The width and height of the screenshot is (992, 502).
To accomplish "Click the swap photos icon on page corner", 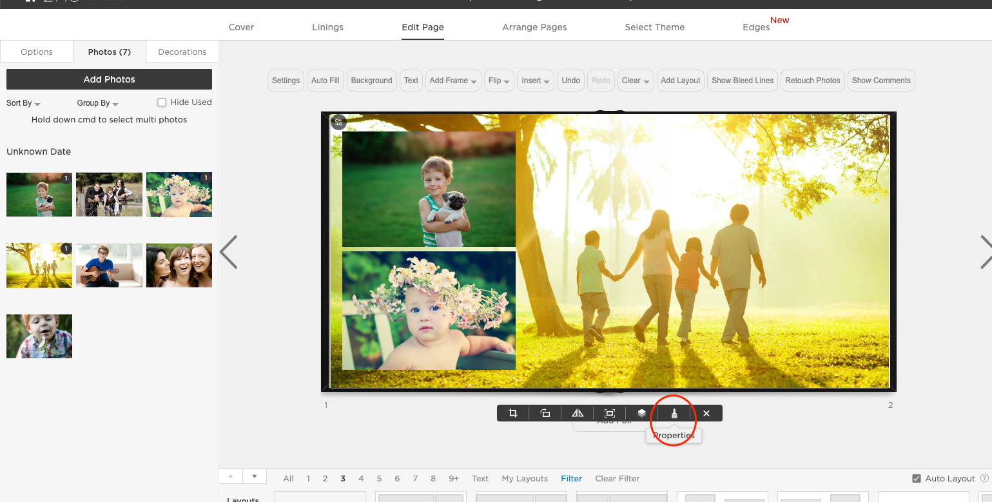I will click(x=338, y=122).
